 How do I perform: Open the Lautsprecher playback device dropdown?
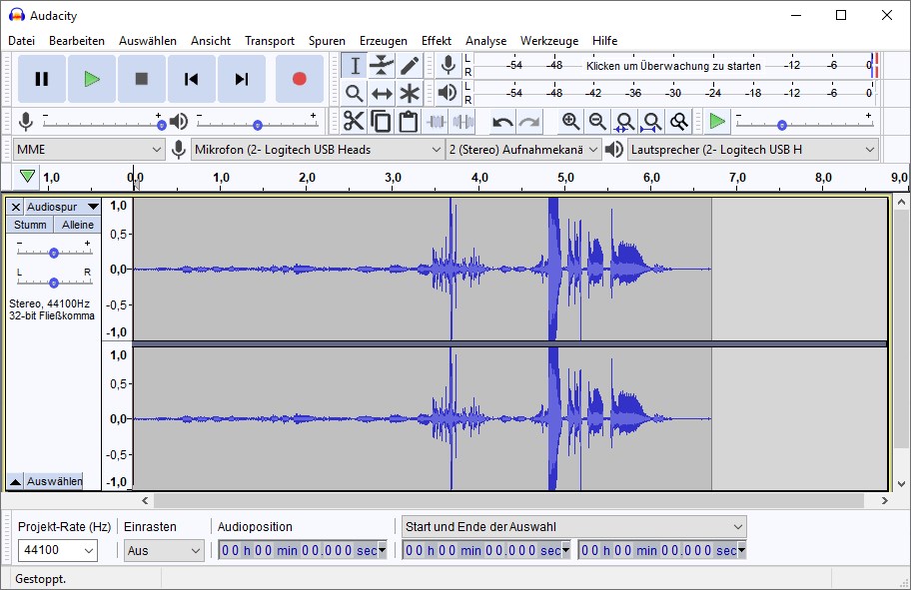point(753,150)
